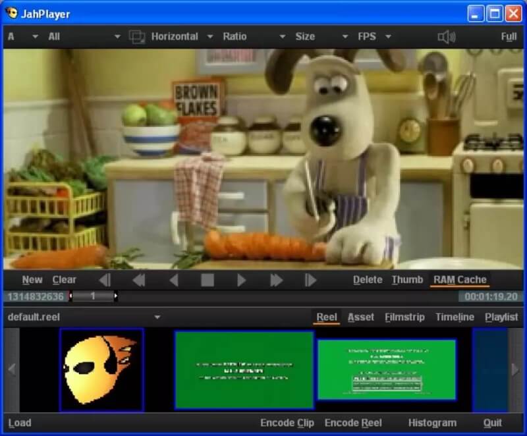Click the frame position slider handle

coord(93,296)
